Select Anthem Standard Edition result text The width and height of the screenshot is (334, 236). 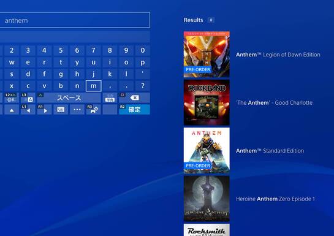click(x=270, y=151)
